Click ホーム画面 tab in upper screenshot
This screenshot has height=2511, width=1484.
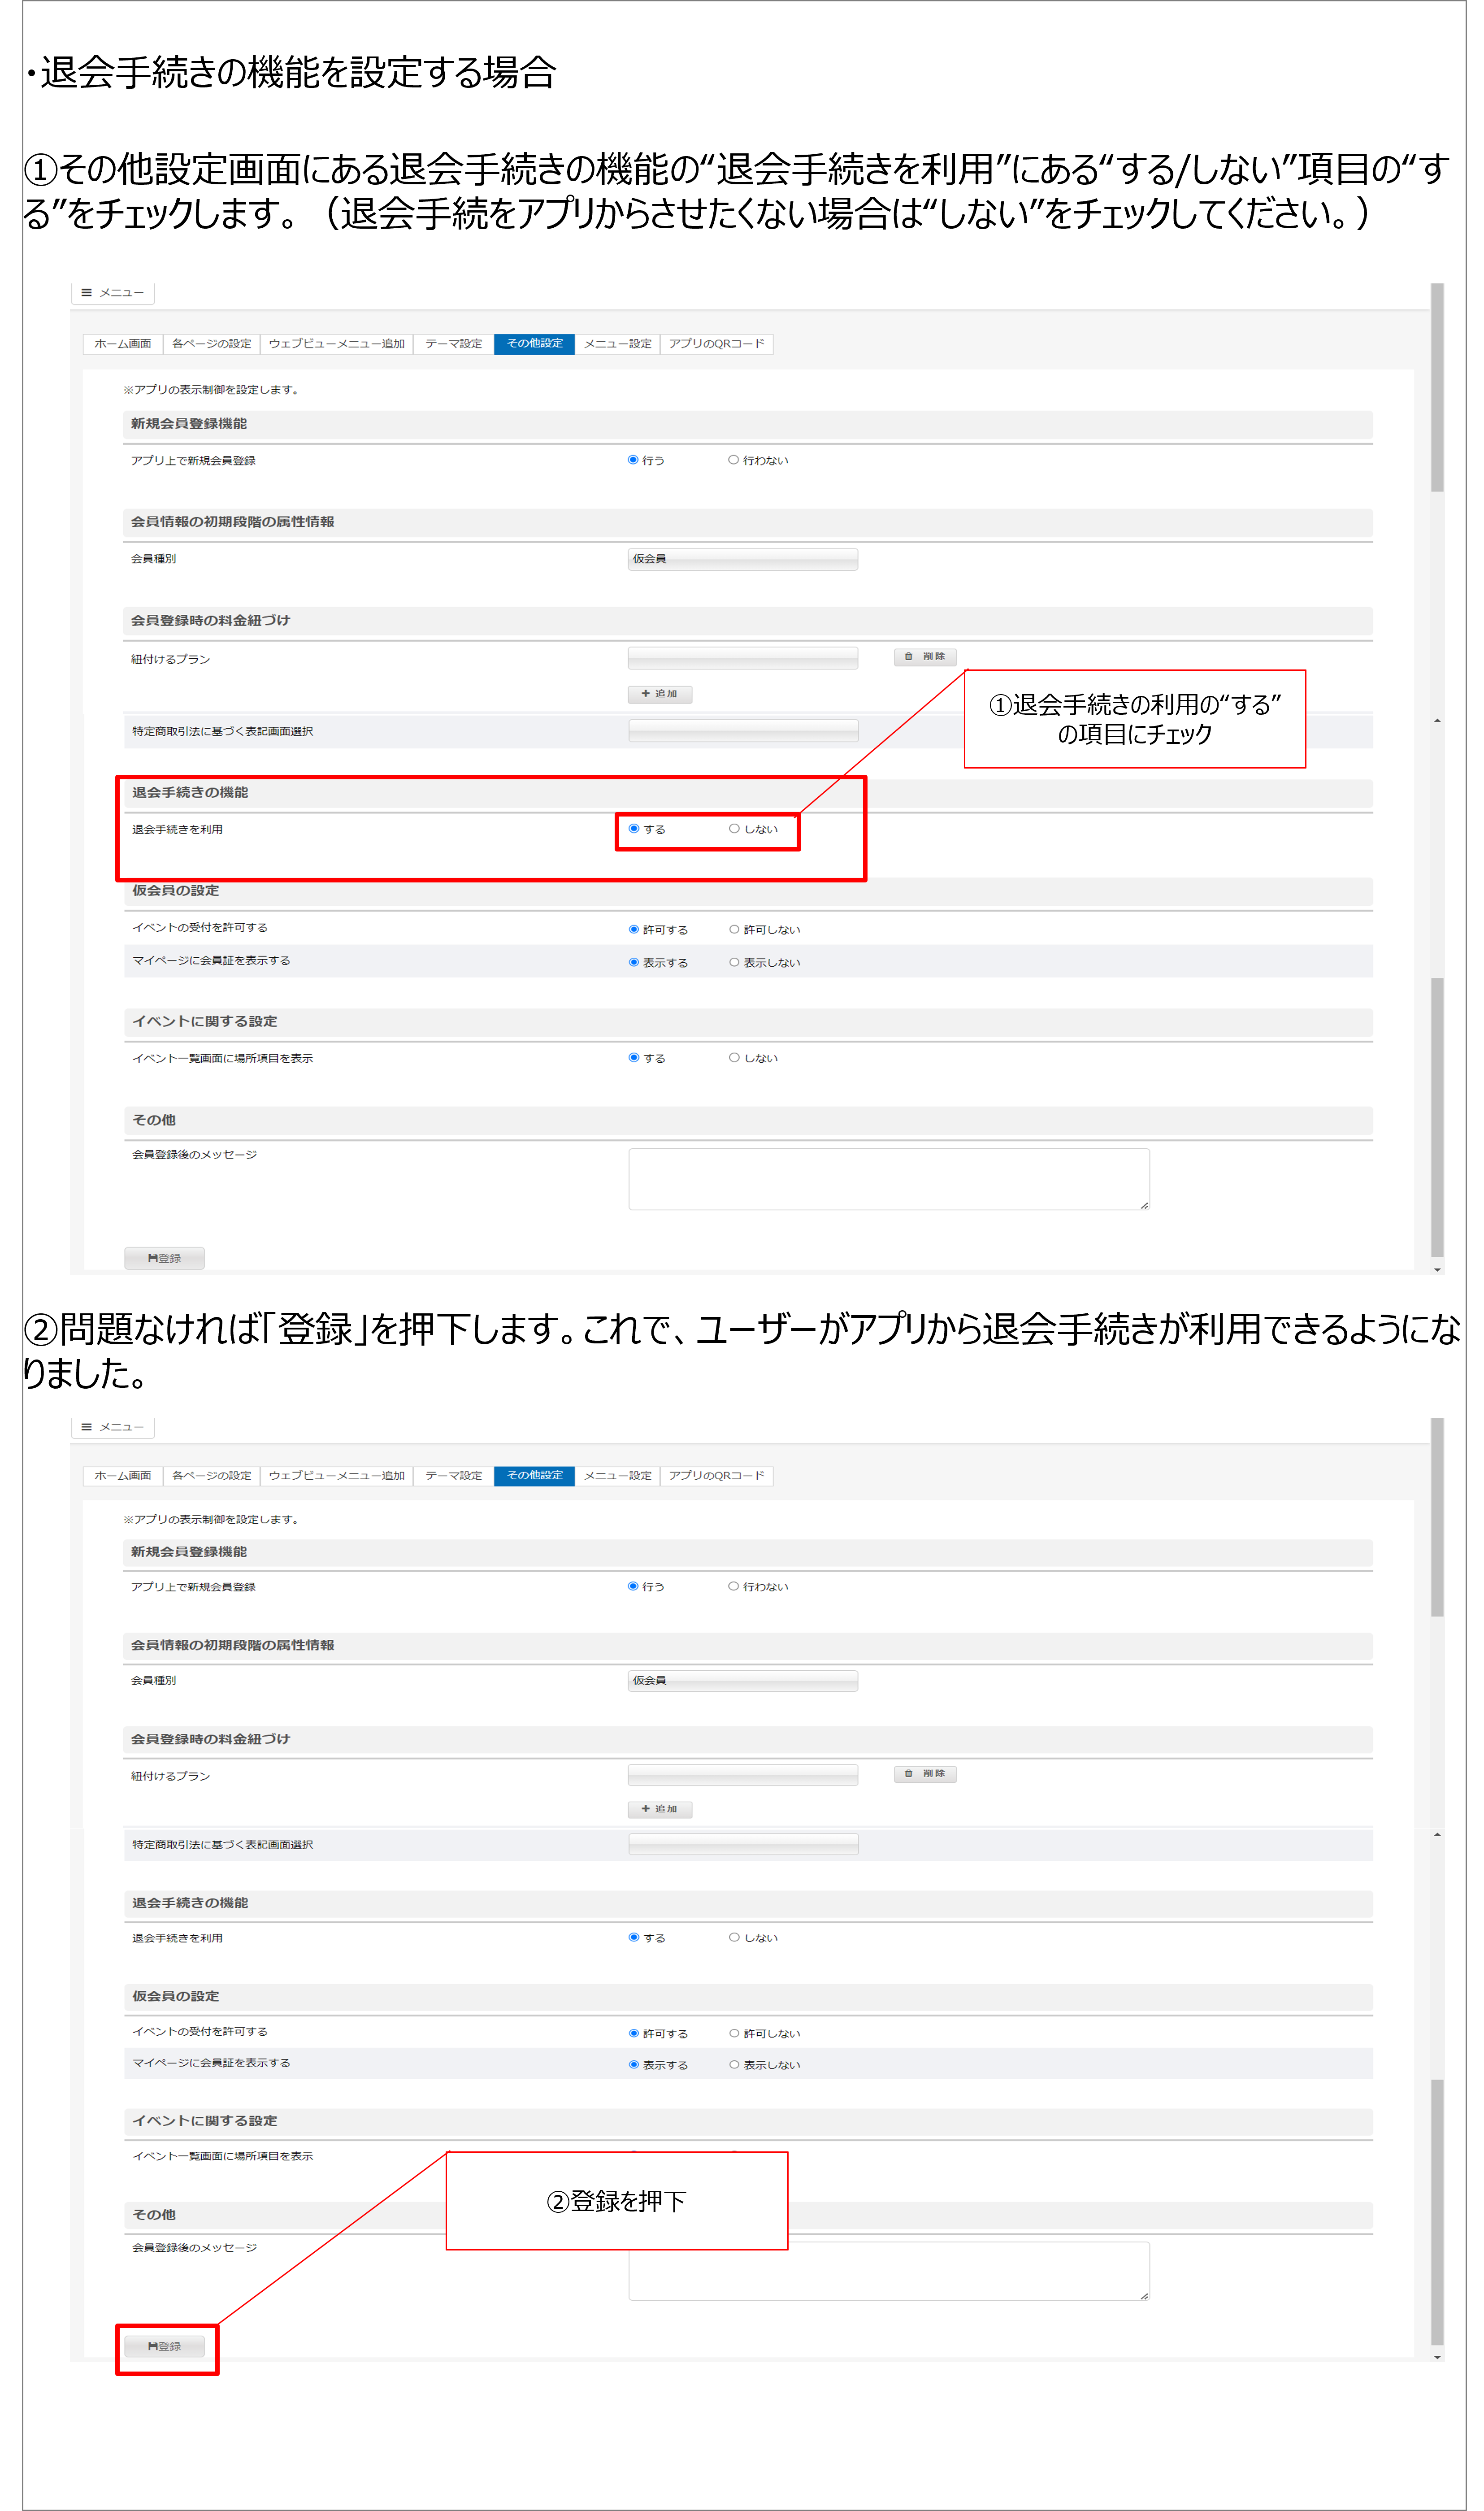coord(122,344)
